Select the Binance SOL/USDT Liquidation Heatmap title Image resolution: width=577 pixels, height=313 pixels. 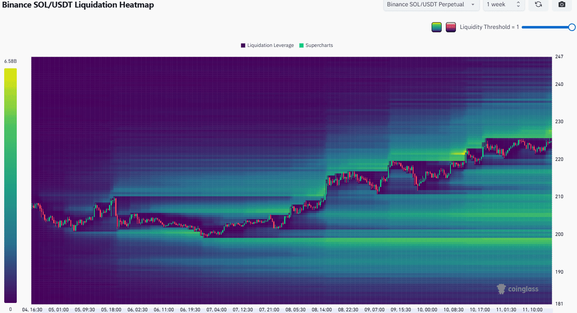pyautogui.click(x=78, y=5)
